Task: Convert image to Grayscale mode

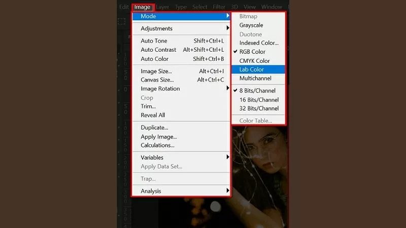Action: [251, 25]
